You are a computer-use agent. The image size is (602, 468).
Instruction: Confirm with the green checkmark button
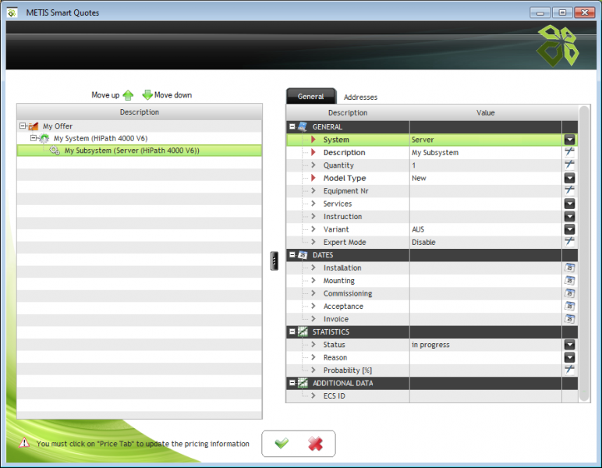[282, 443]
